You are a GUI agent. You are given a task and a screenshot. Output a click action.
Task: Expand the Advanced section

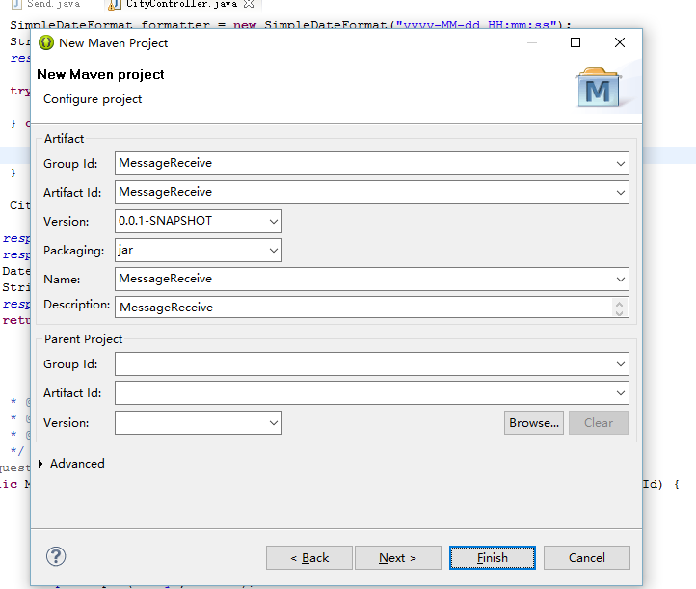point(40,464)
